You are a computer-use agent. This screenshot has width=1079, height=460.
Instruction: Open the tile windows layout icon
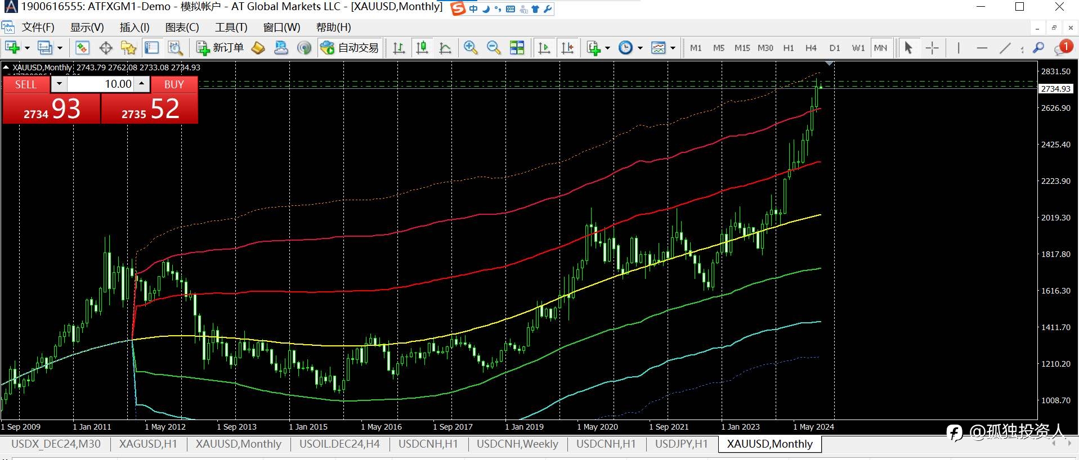click(x=517, y=48)
